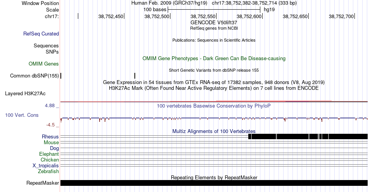Click Multiz Alignments of 100 Vertebrates title

pyautogui.click(x=214, y=131)
